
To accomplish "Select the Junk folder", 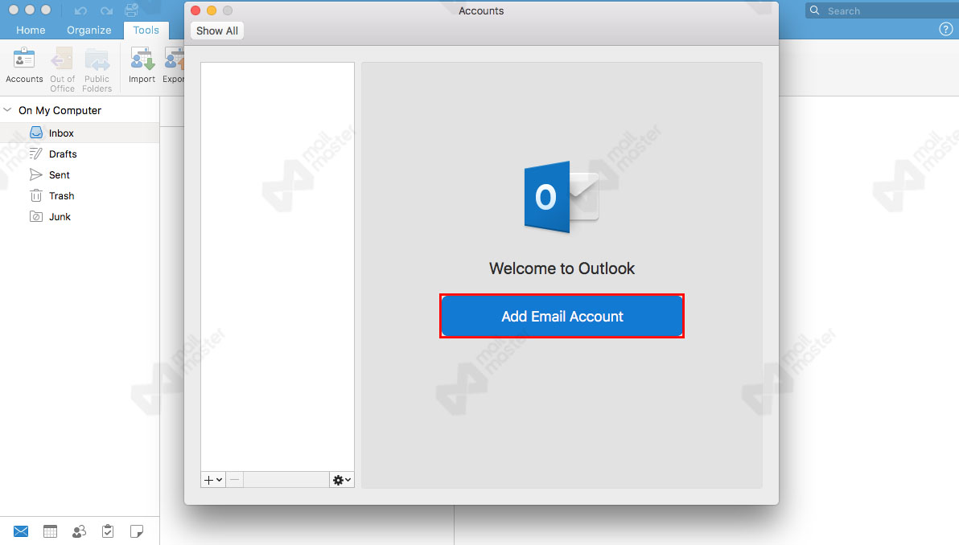I will [x=60, y=217].
